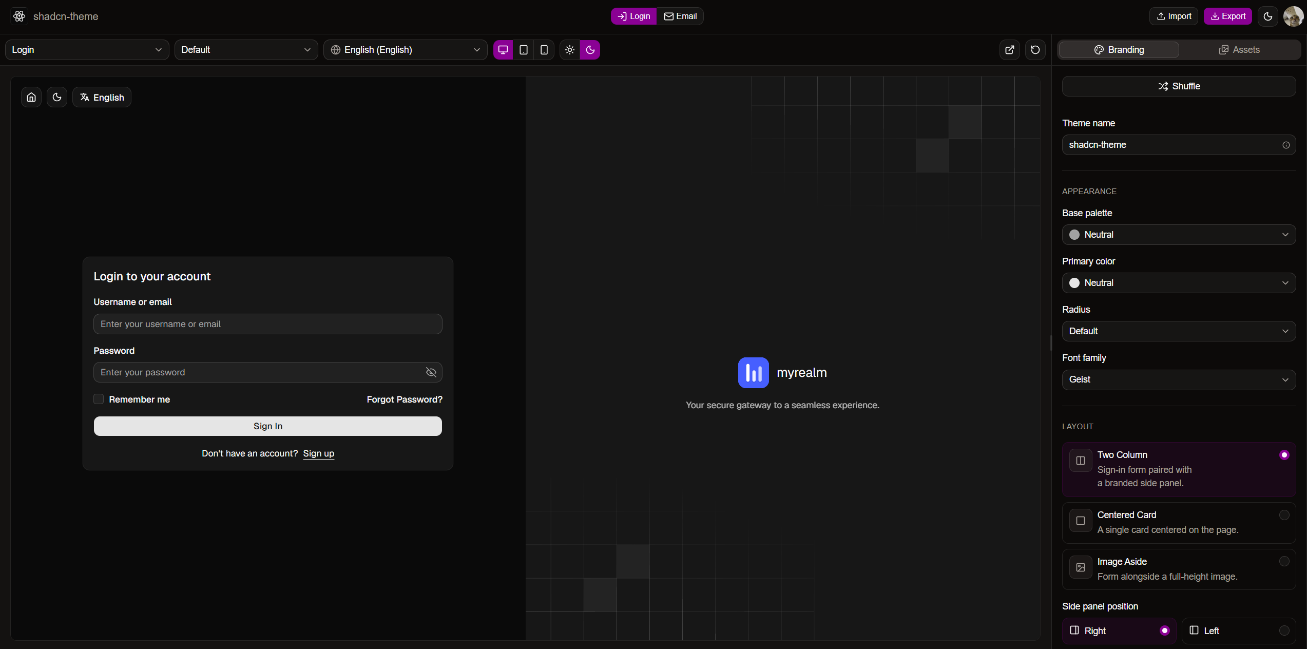The height and width of the screenshot is (649, 1307).
Task: Switch to the Assets tab
Action: (1239, 50)
